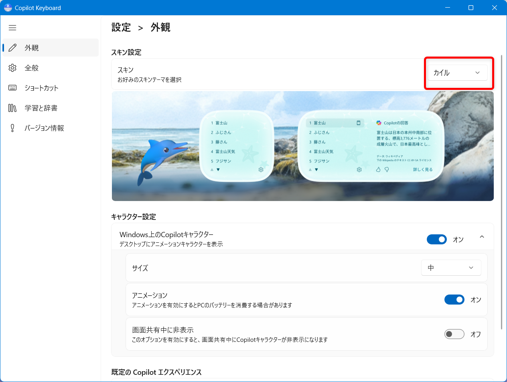The width and height of the screenshot is (507, 382).
Task: Click 'お好みのスキンテーマを選択' description text
Action: [150, 80]
